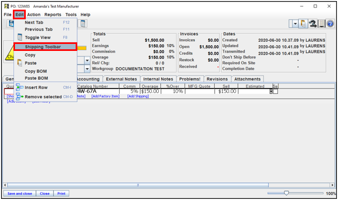This screenshot has height=201, width=338.
Task: Open the dropdown arrow in right toolbar
Action: tap(295, 24)
